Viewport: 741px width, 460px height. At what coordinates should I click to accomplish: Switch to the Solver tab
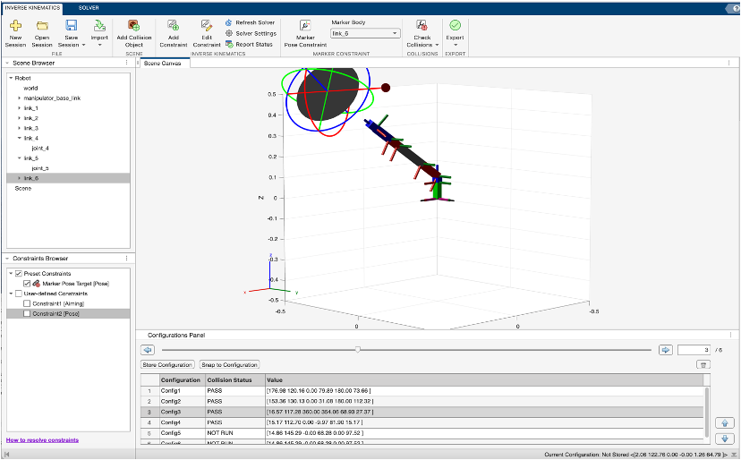click(x=89, y=6)
